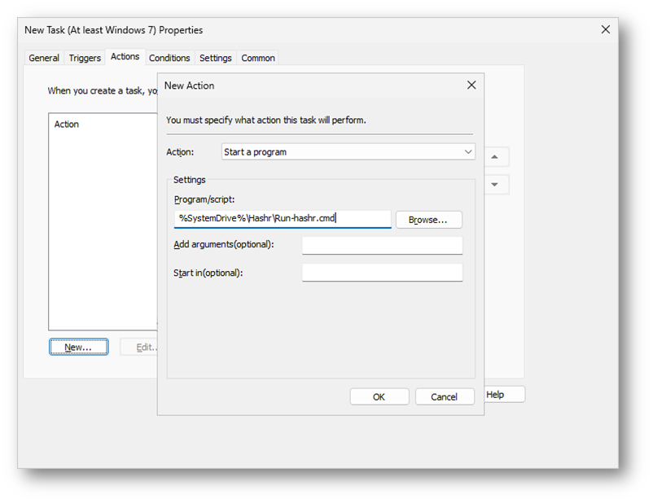Open the Common tab
Image resolution: width=653 pixels, height=503 pixels.
(x=258, y=58)
